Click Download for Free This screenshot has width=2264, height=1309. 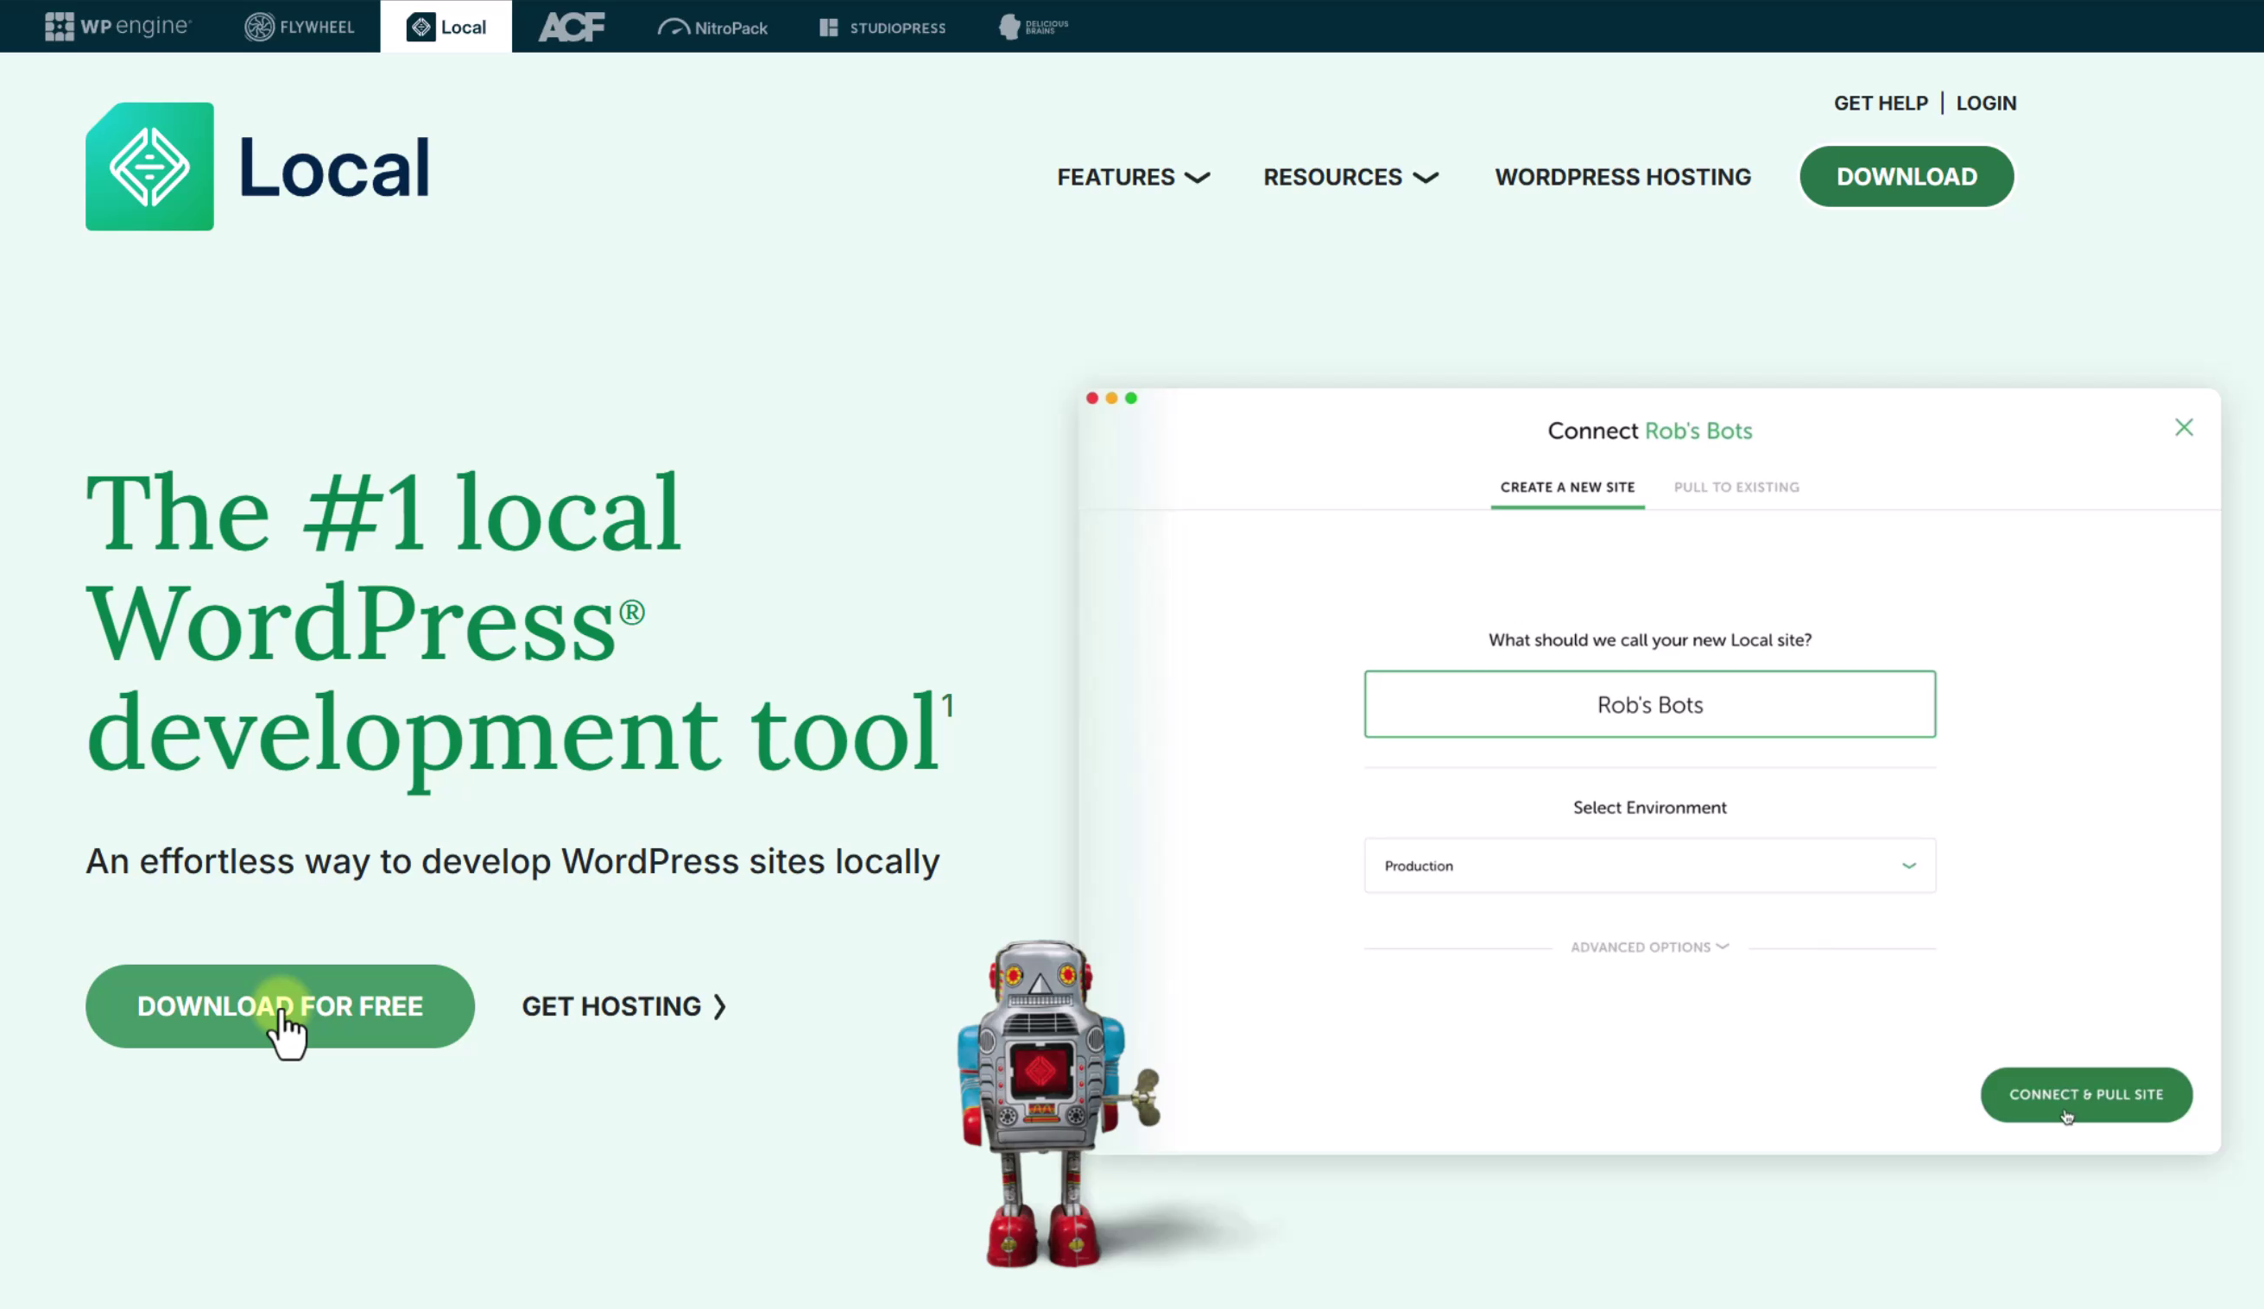[x=280, y=1005]
